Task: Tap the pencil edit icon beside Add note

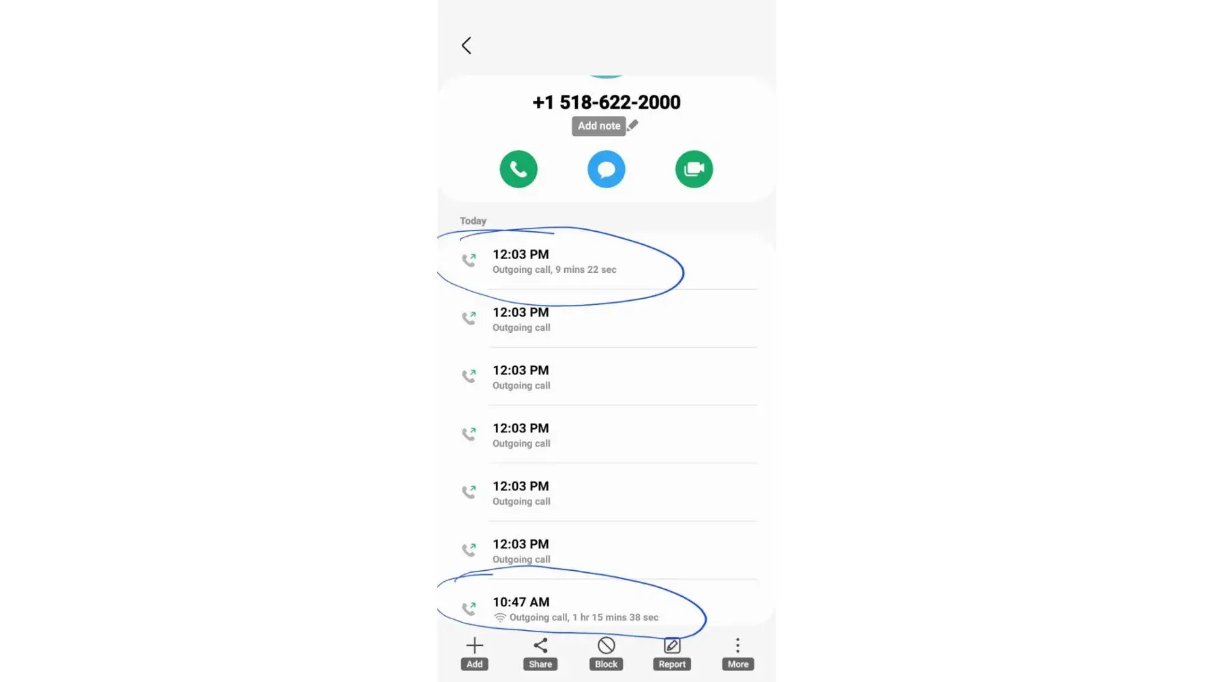Action: (633, 125)
